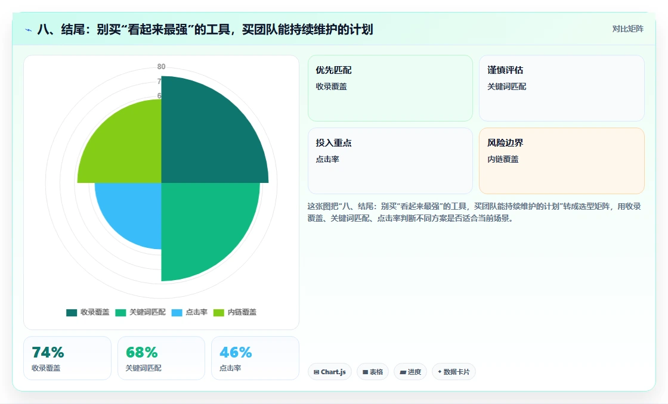This screenshot has height=404, width=668.
Task: Click the icon inside the 表格 tag
Action: tap(365, 372)
